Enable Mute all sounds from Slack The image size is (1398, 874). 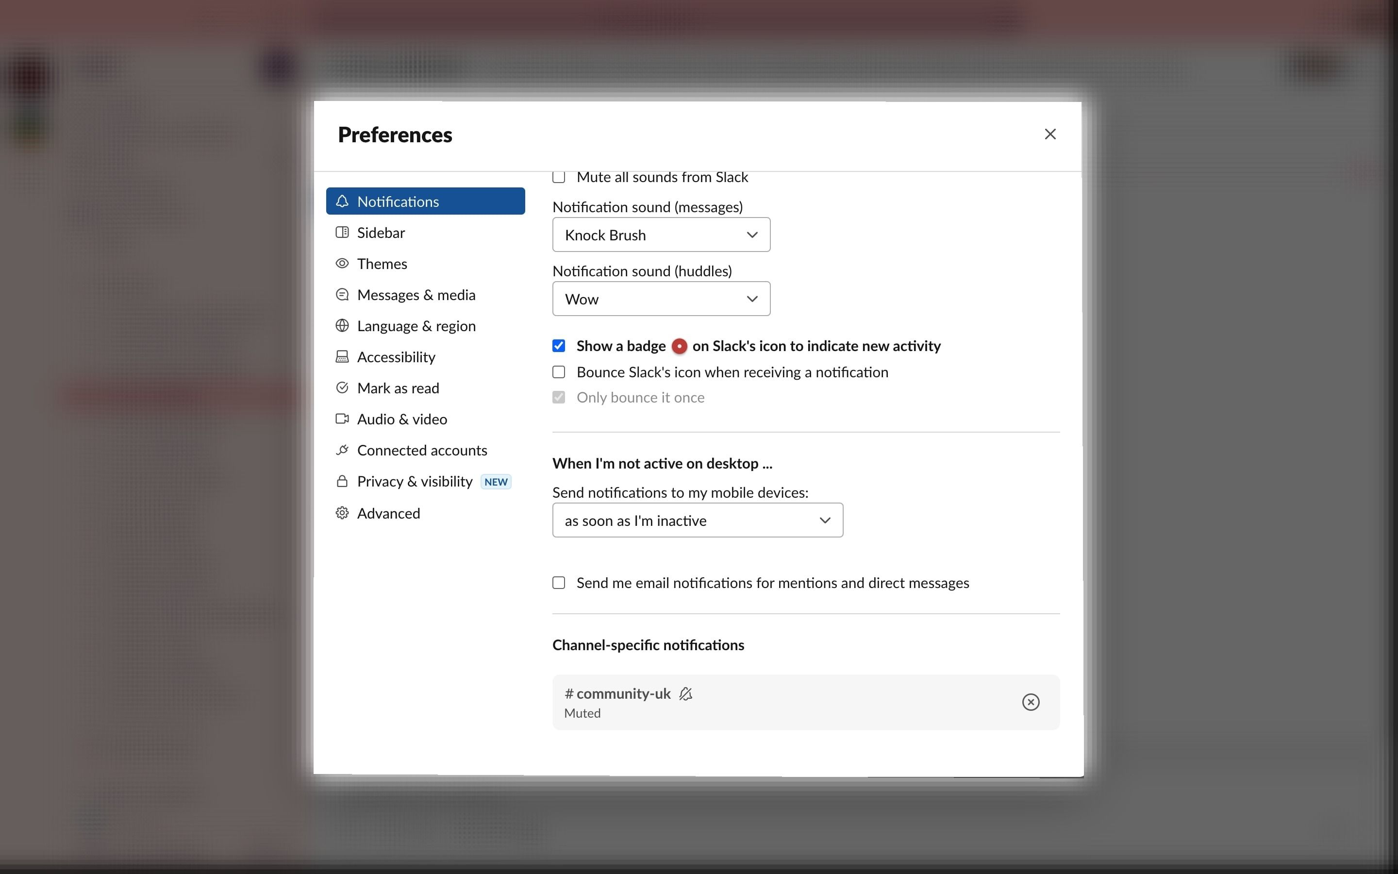click(x=559, y=177)
